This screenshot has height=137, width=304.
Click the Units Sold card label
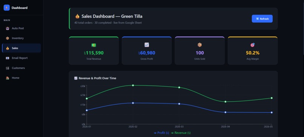point(200,59)
